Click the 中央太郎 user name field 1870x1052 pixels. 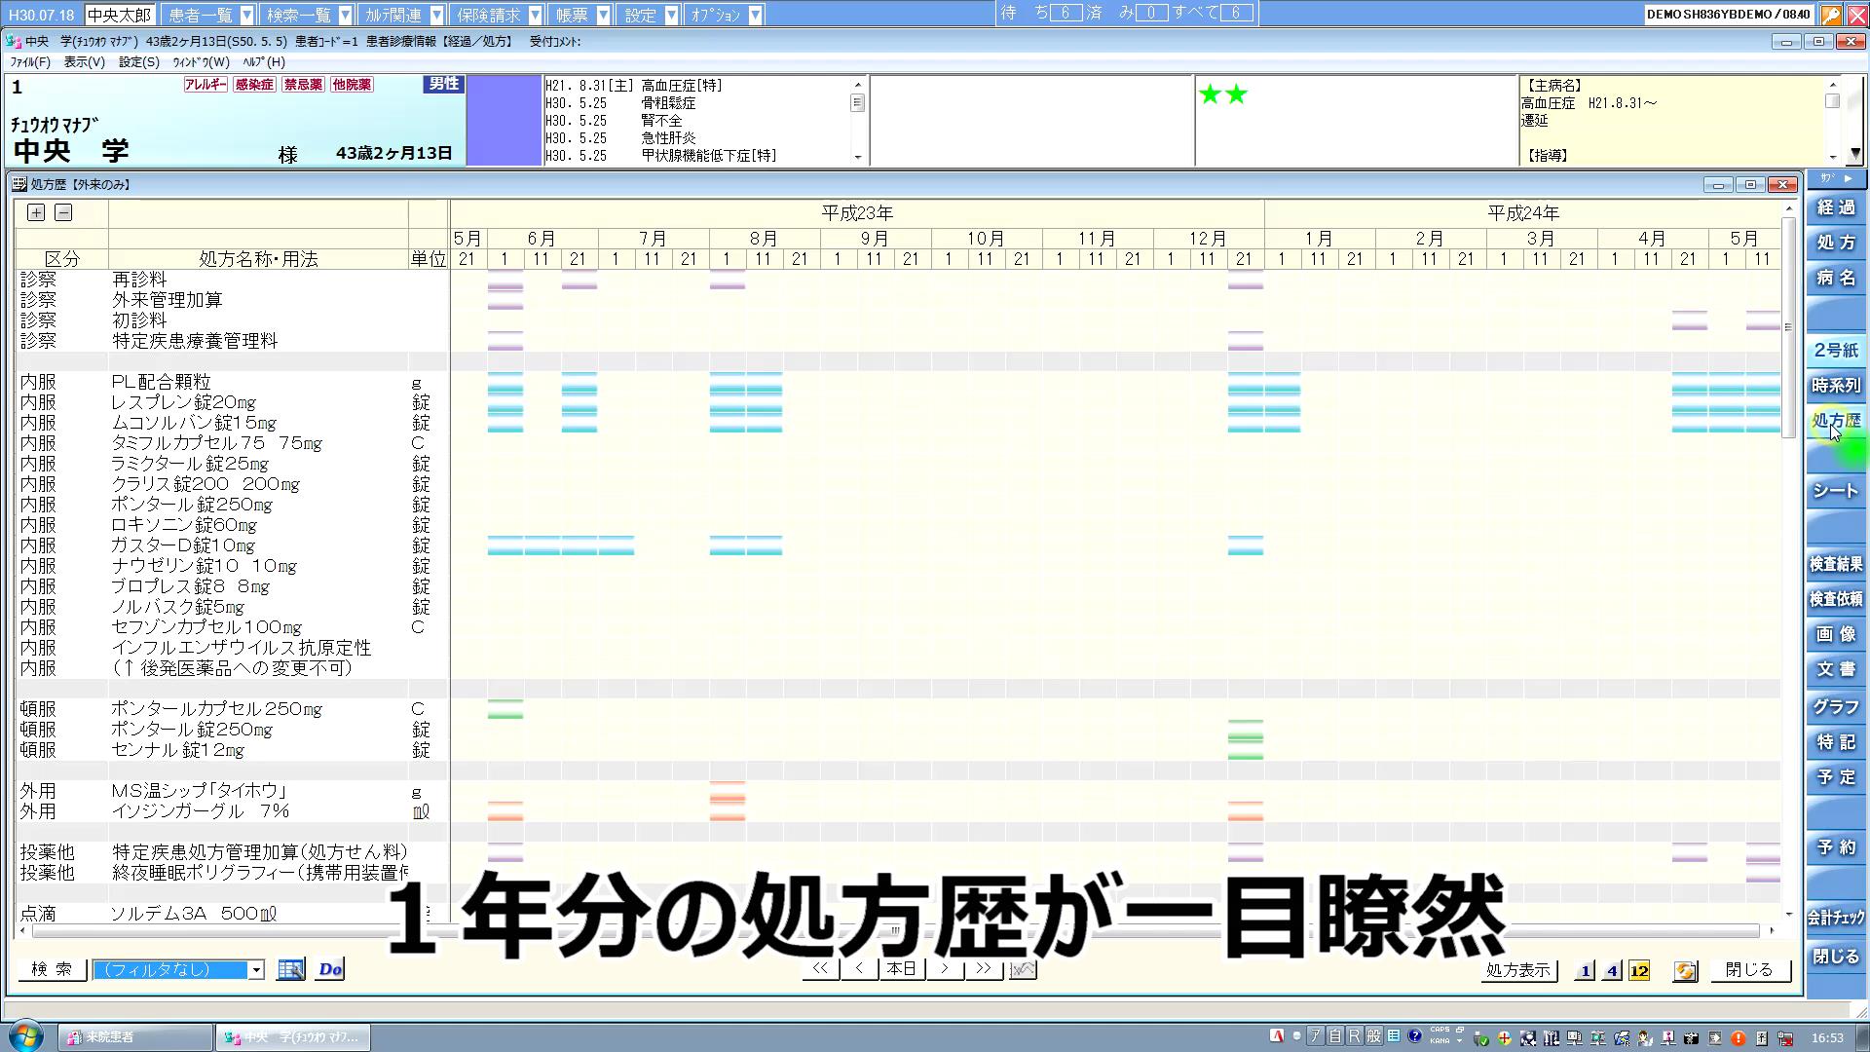120,15
